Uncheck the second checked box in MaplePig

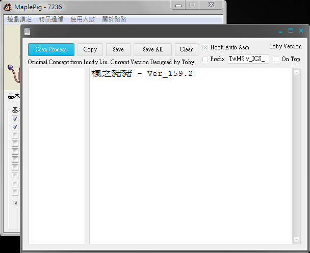pyautogui.click(x=15, y=127)
